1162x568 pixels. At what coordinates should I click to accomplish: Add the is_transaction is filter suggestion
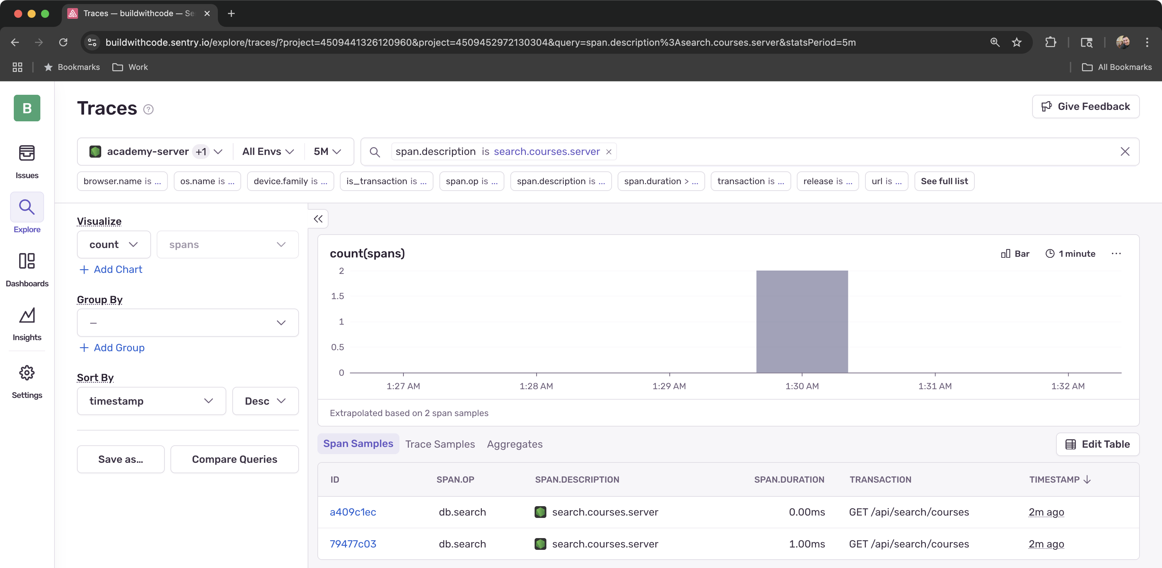click(386, 181)
